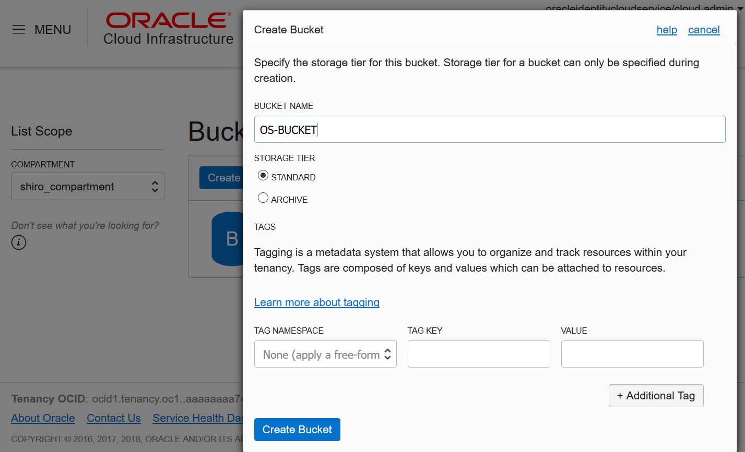Click 'Don't see what you're looking for?' text
This screenshot has width=745, height=452.
coord(85,226)
